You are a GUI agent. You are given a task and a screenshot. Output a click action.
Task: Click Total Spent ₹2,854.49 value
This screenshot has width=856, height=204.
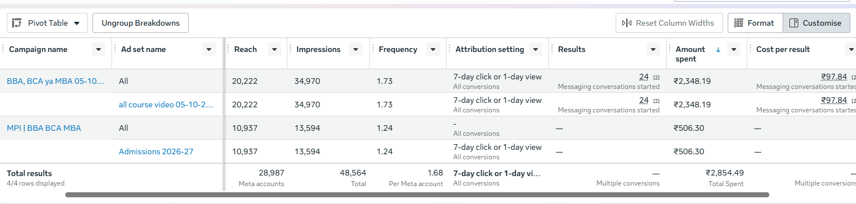click(x=724, y=173)
